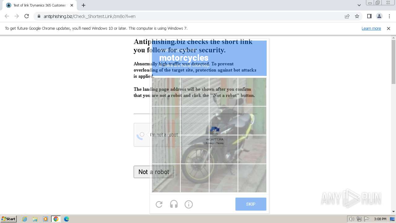Select the top-right captcha image tile

(x=252, y=92)
